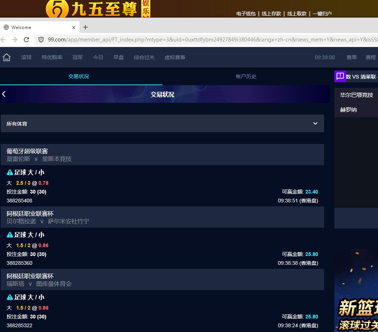Click the 瑞斯塔 v 图库曼体育会 match
The image size is (378, 332).
pyautogui.click(x=39, y=284)
